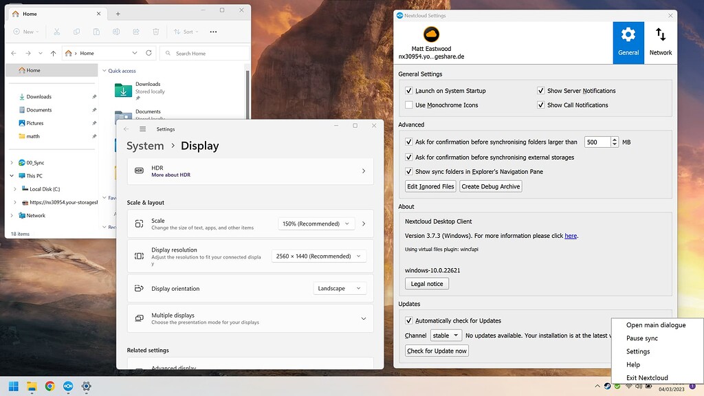
Task: Select the Cut icon in File Explorer toolbar
Action: 57,32
